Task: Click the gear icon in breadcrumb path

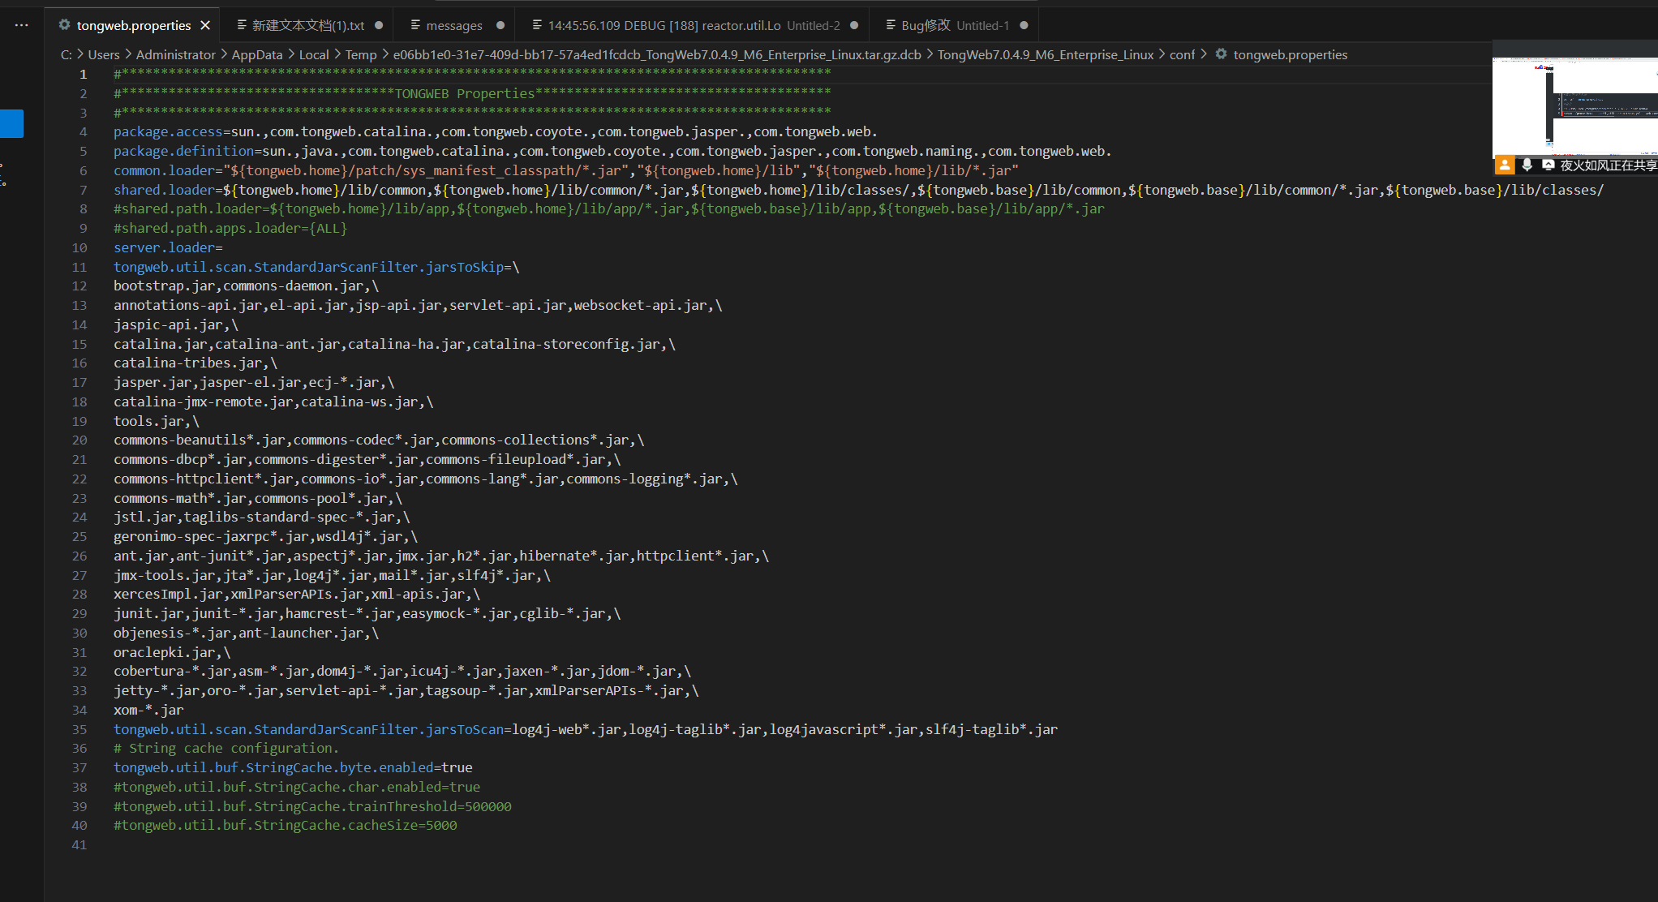Action: pos(1221,54)
